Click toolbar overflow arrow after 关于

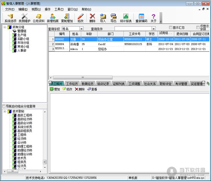click(161, 22)
